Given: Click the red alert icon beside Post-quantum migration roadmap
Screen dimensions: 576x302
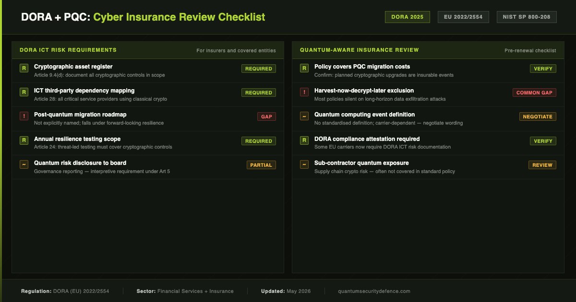Looking at the screenshot, I should pos(24,116).
